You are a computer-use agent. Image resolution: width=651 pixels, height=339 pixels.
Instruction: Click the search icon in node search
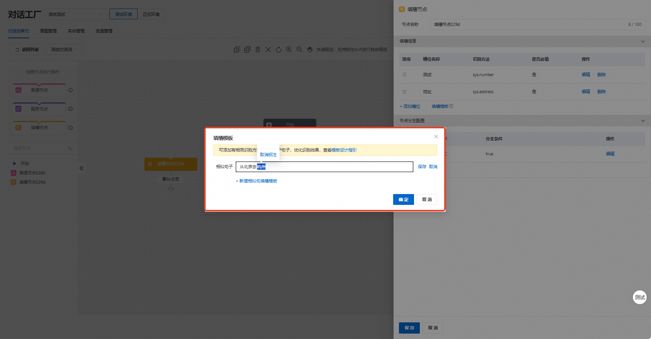click(70, 148)
